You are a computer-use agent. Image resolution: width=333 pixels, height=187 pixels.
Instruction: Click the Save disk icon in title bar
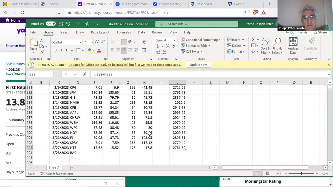[x=61, y=24]
